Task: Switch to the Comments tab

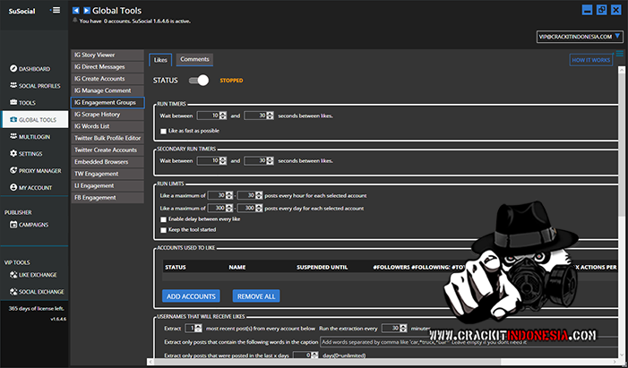Action: [194, 59]
